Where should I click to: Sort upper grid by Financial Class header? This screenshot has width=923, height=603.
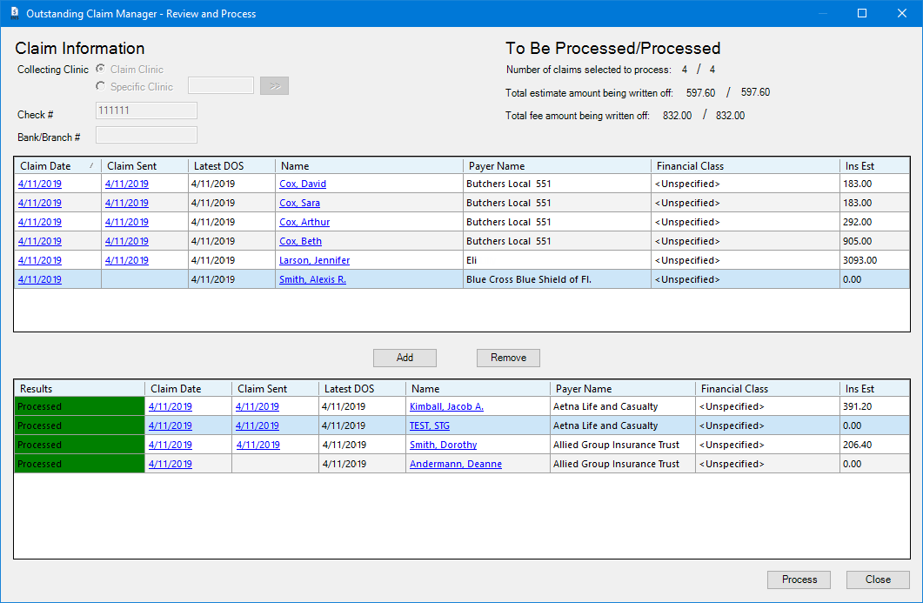pyautogui.click(x=746, y=166)
